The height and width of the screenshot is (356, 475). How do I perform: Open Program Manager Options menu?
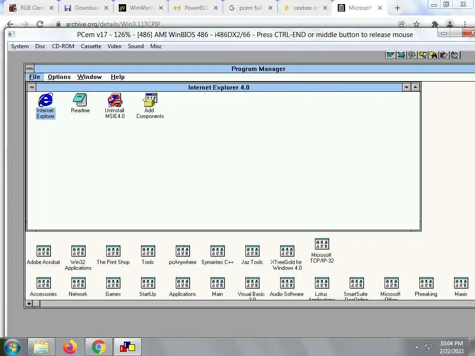59,77
